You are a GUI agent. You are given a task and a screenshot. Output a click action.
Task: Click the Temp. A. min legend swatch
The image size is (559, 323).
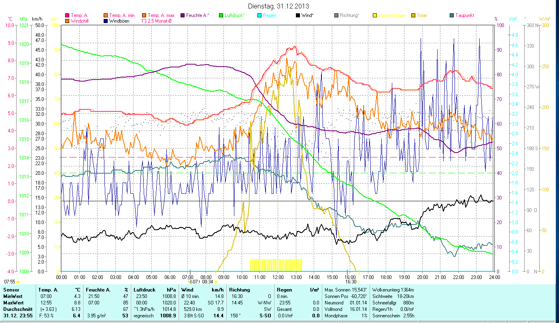(x=106, y=15)
